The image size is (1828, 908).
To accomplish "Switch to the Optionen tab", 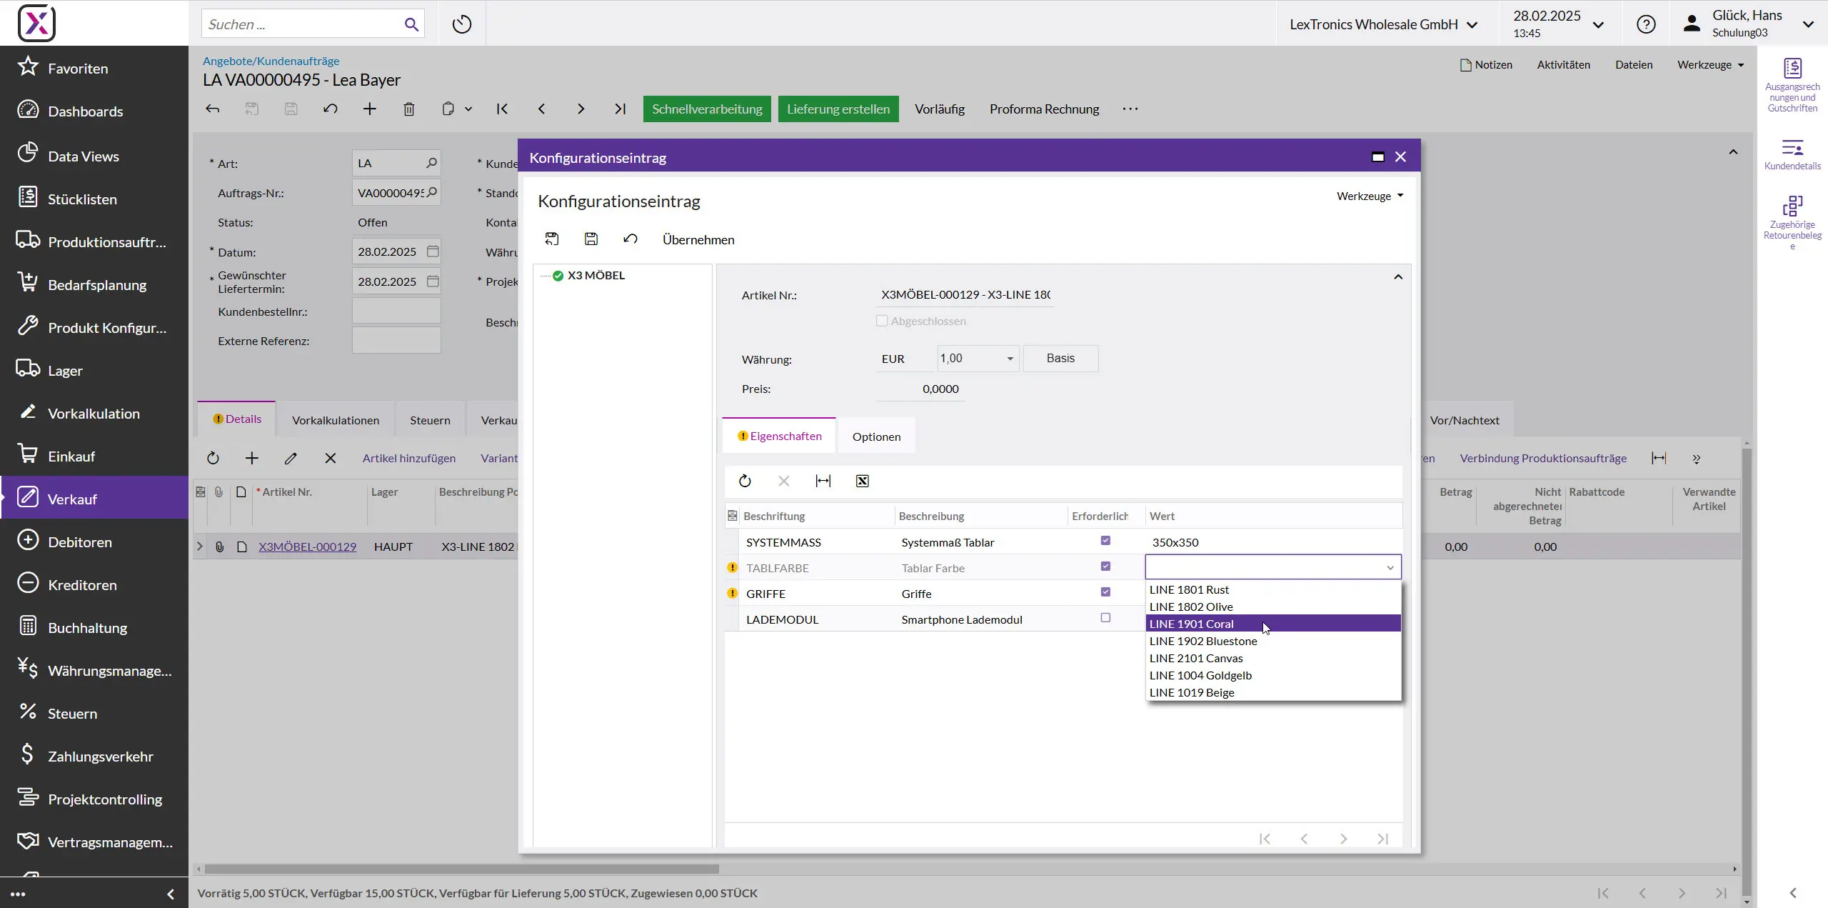I will tap(876, 436).
